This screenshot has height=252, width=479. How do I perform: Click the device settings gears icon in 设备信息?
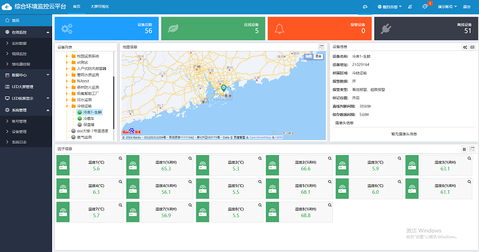tap(465, 47)
